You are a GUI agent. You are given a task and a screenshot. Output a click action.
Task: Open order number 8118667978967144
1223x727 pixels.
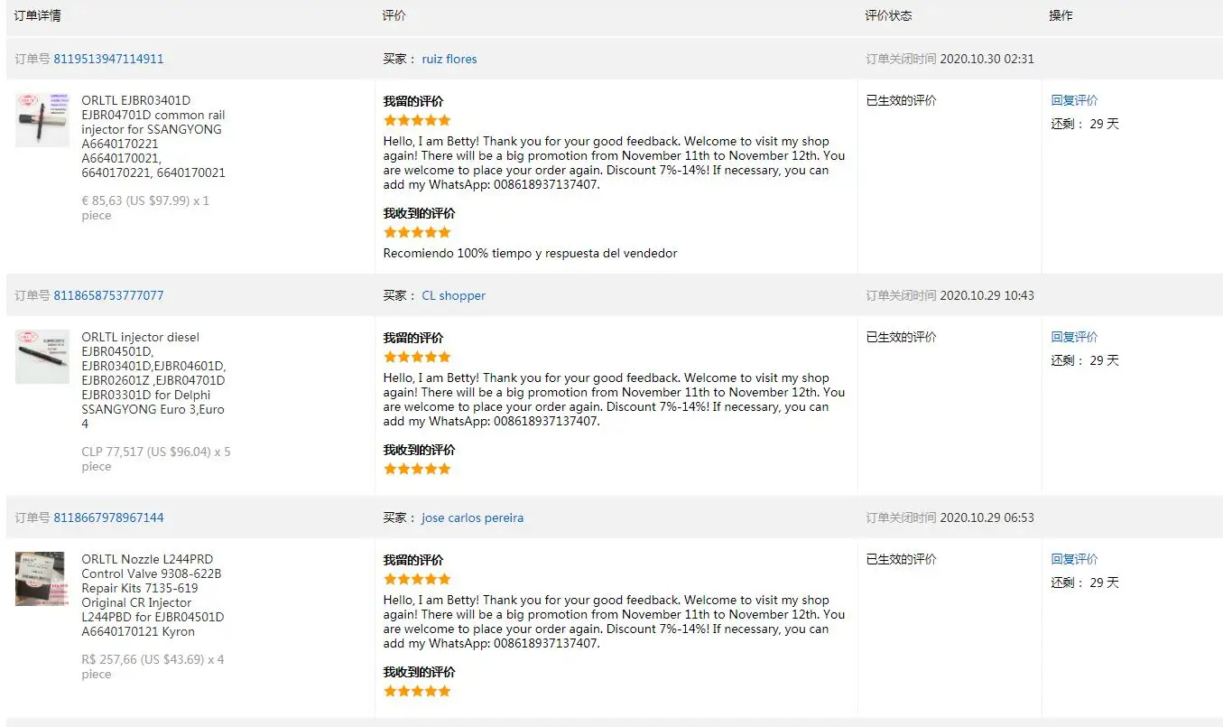108,517
